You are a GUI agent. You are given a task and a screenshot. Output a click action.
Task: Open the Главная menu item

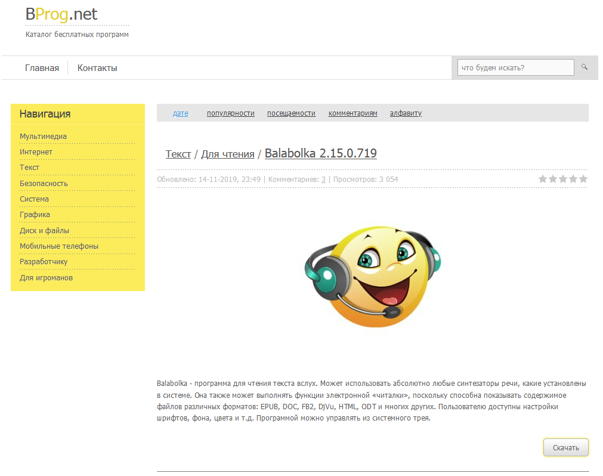coord(42,67)
